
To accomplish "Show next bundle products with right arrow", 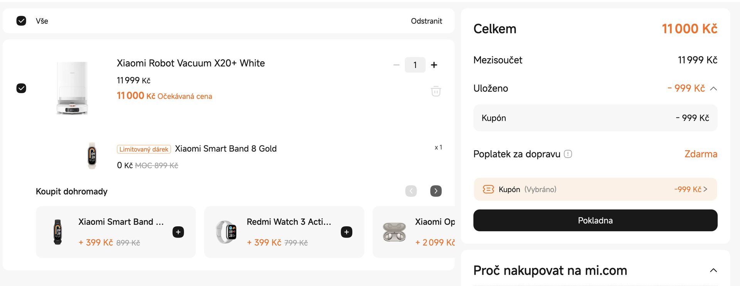I will 436,191.
